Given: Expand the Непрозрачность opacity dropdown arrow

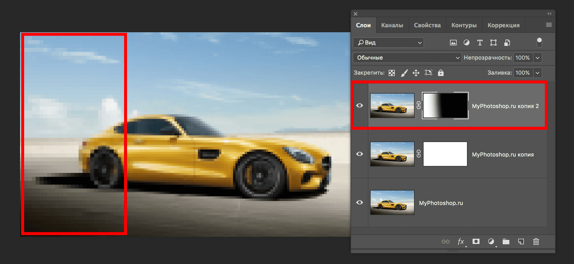Looking at the screenshot, I should [537, 58].
